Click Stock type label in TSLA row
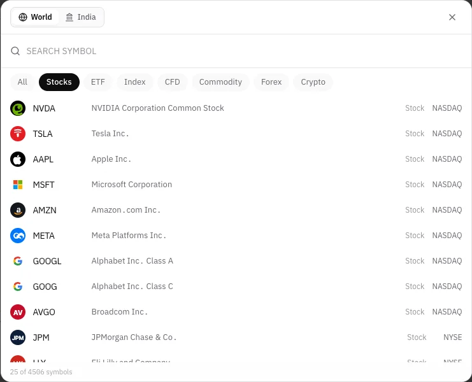This screenshot has height=382, width=472. [415, 134]
